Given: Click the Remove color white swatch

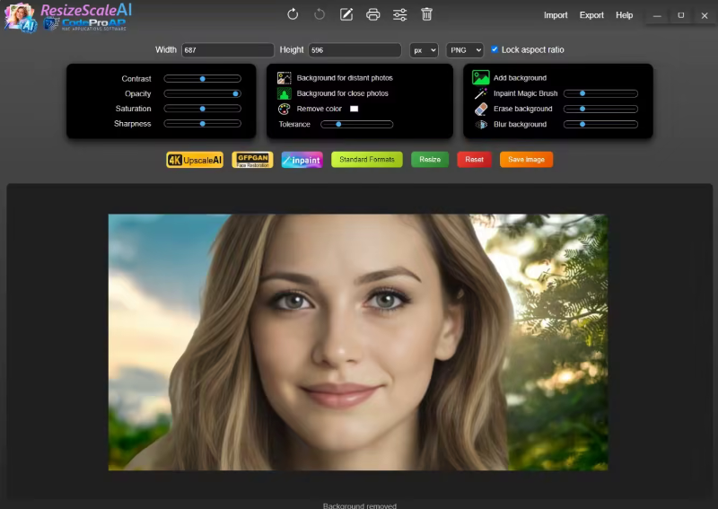Looking at the screenshot, I should point(354,109).
